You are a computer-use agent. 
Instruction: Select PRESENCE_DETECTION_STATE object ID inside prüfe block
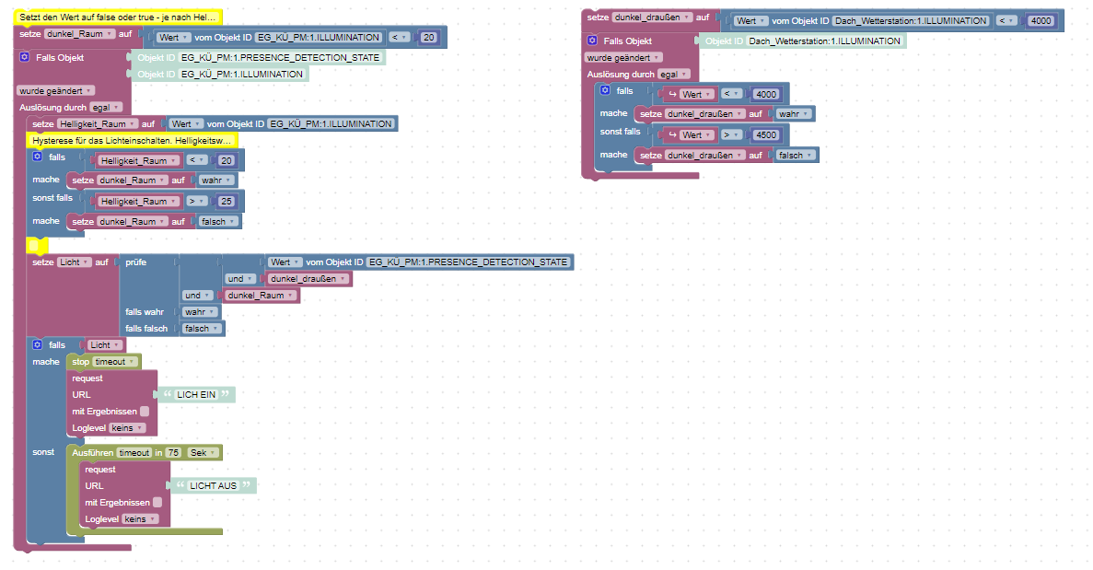pos(469,262)
